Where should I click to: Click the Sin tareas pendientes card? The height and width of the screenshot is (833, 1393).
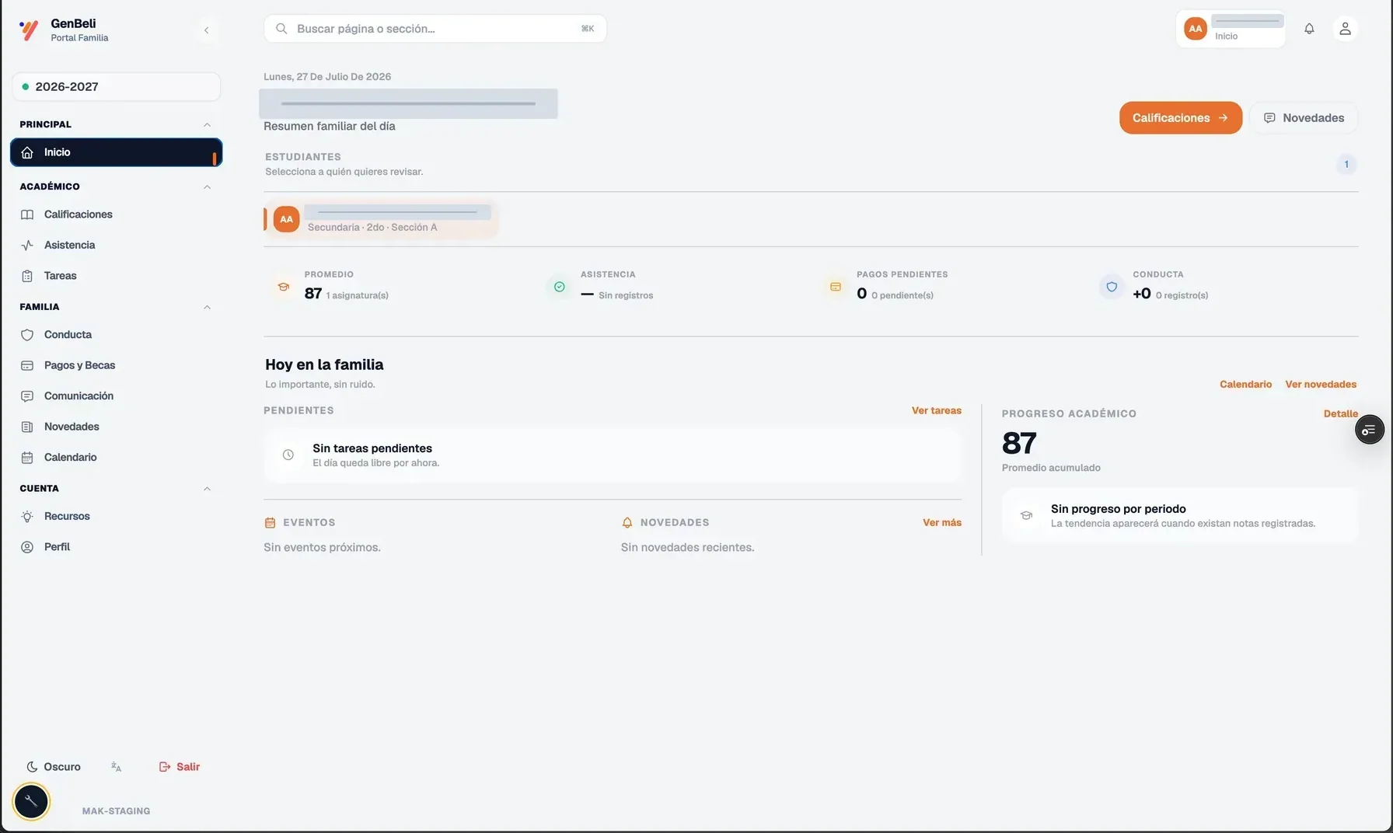(613, 455)
